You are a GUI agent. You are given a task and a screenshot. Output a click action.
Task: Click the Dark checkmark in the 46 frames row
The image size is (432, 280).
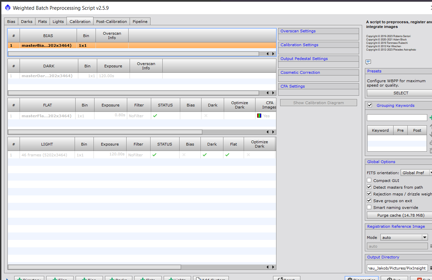205,155
